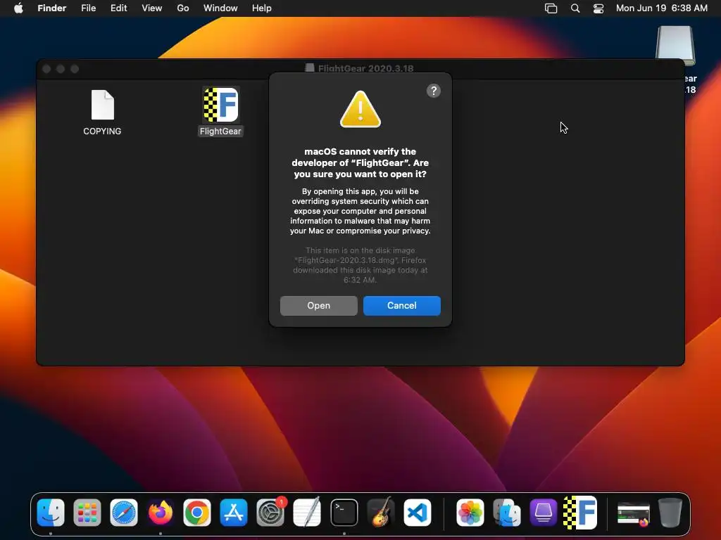721x540 pixels.
Task: Click the Stage Manager menu bar icon
Action: click(x=551, y=8)
